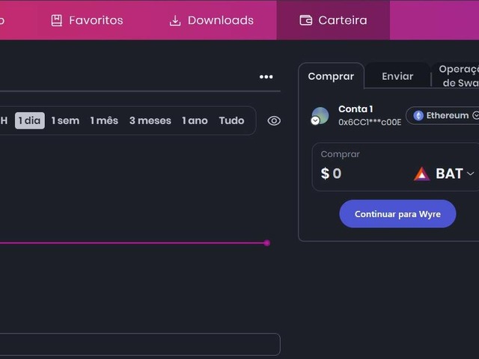Image resolution: width=479 pixels, height=359 pixels.
Task: Expand the BAT asset selector chevron
Action: point(470,174)
